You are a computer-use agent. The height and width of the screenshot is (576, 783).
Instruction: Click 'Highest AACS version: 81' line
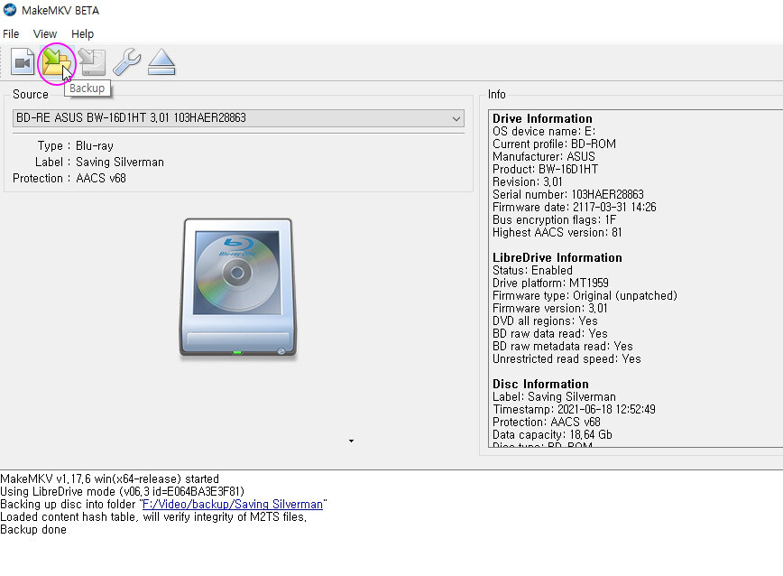click(x=557, y=232)
